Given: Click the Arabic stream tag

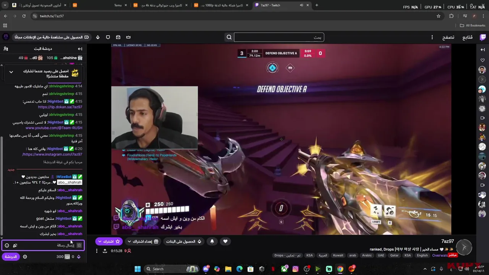Looking at the screenshot, I should pos(367,256).
